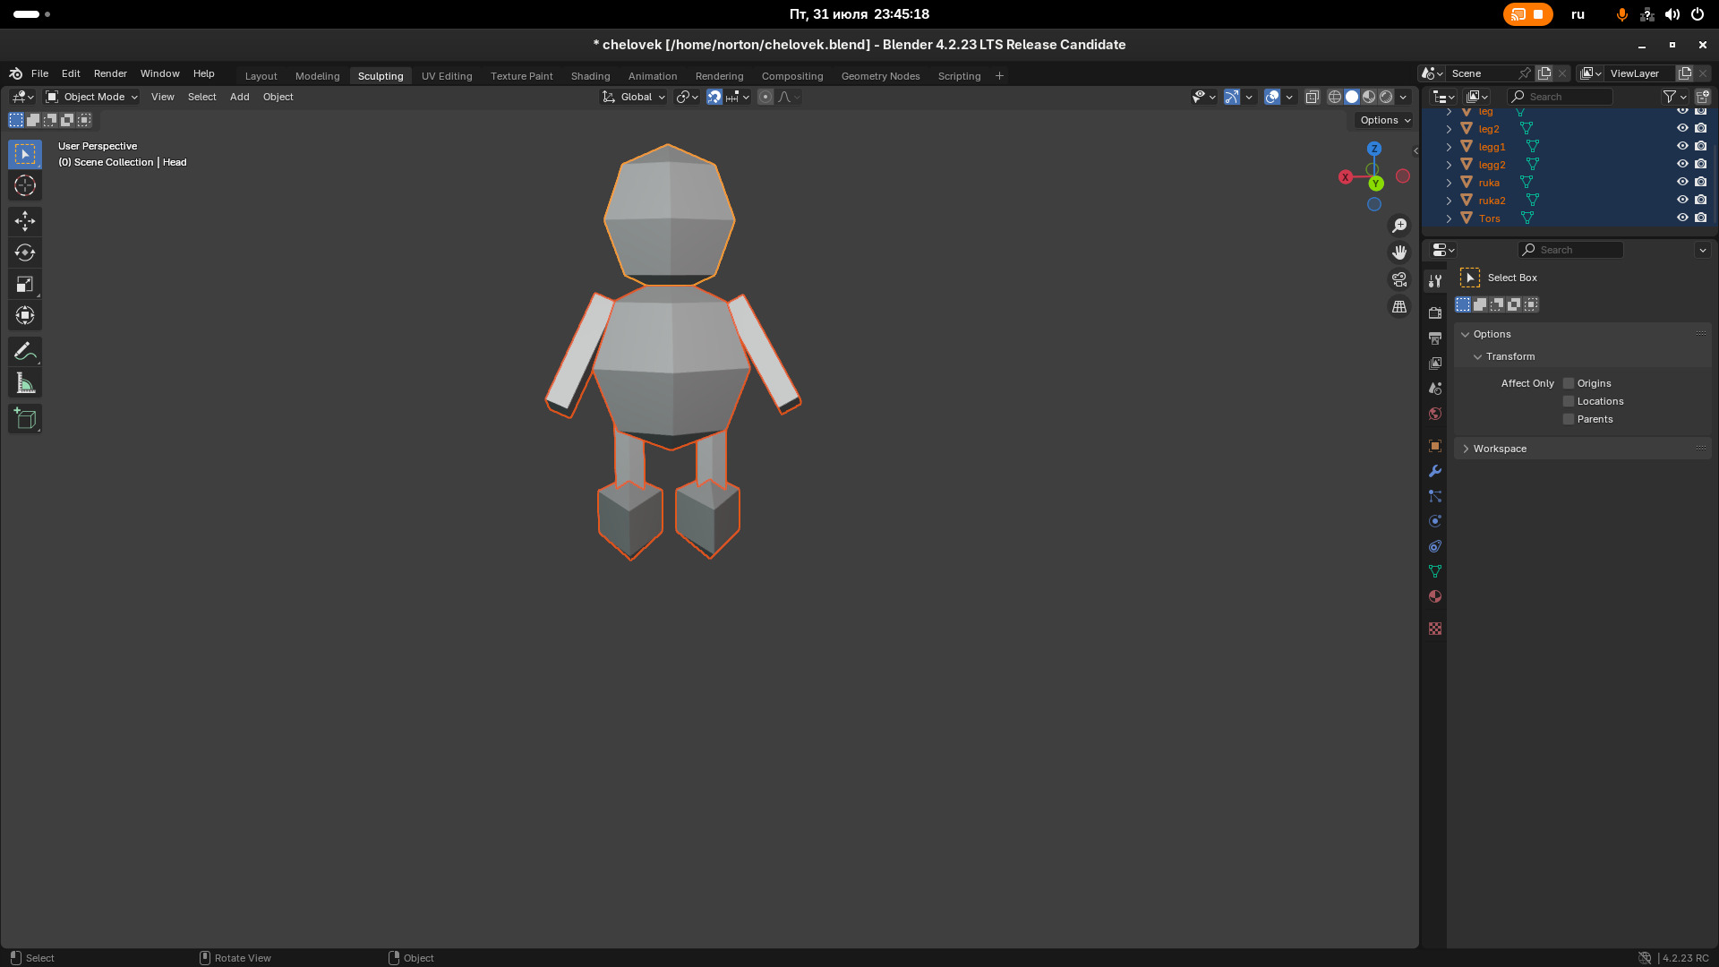Enable Affect Only Parents checkbox

click(x=1569, y=419)
